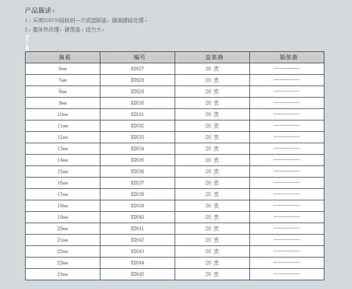The width and height of the screenshot is (352, 289).
Task: Click the left arrow tab above the table
Action: pos(27,43)
